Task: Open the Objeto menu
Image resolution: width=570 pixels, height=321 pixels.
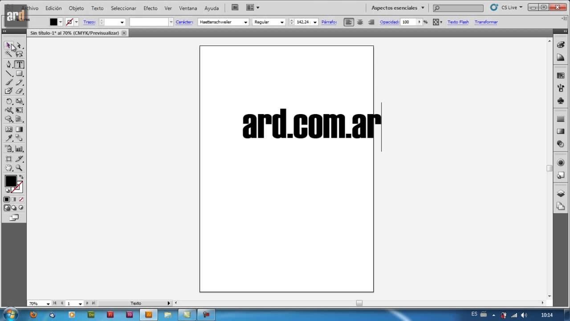Action: click(76, 8)
